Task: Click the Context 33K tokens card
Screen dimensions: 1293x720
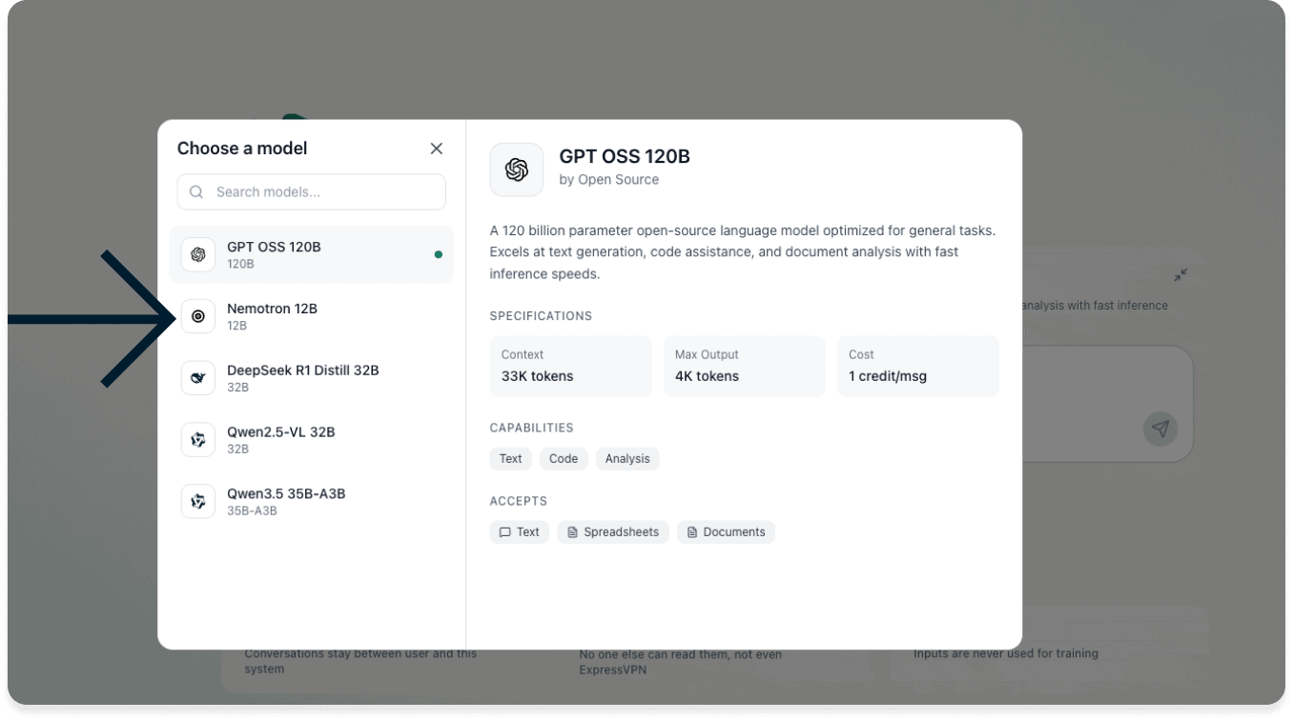Action: pyautogui.click(x=571, y=366)
